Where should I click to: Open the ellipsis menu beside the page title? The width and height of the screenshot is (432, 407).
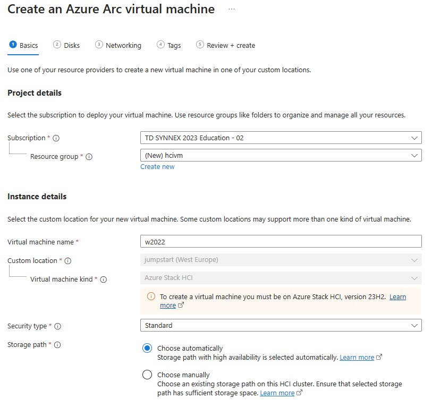pyautogui.click(x=232, y=9)
